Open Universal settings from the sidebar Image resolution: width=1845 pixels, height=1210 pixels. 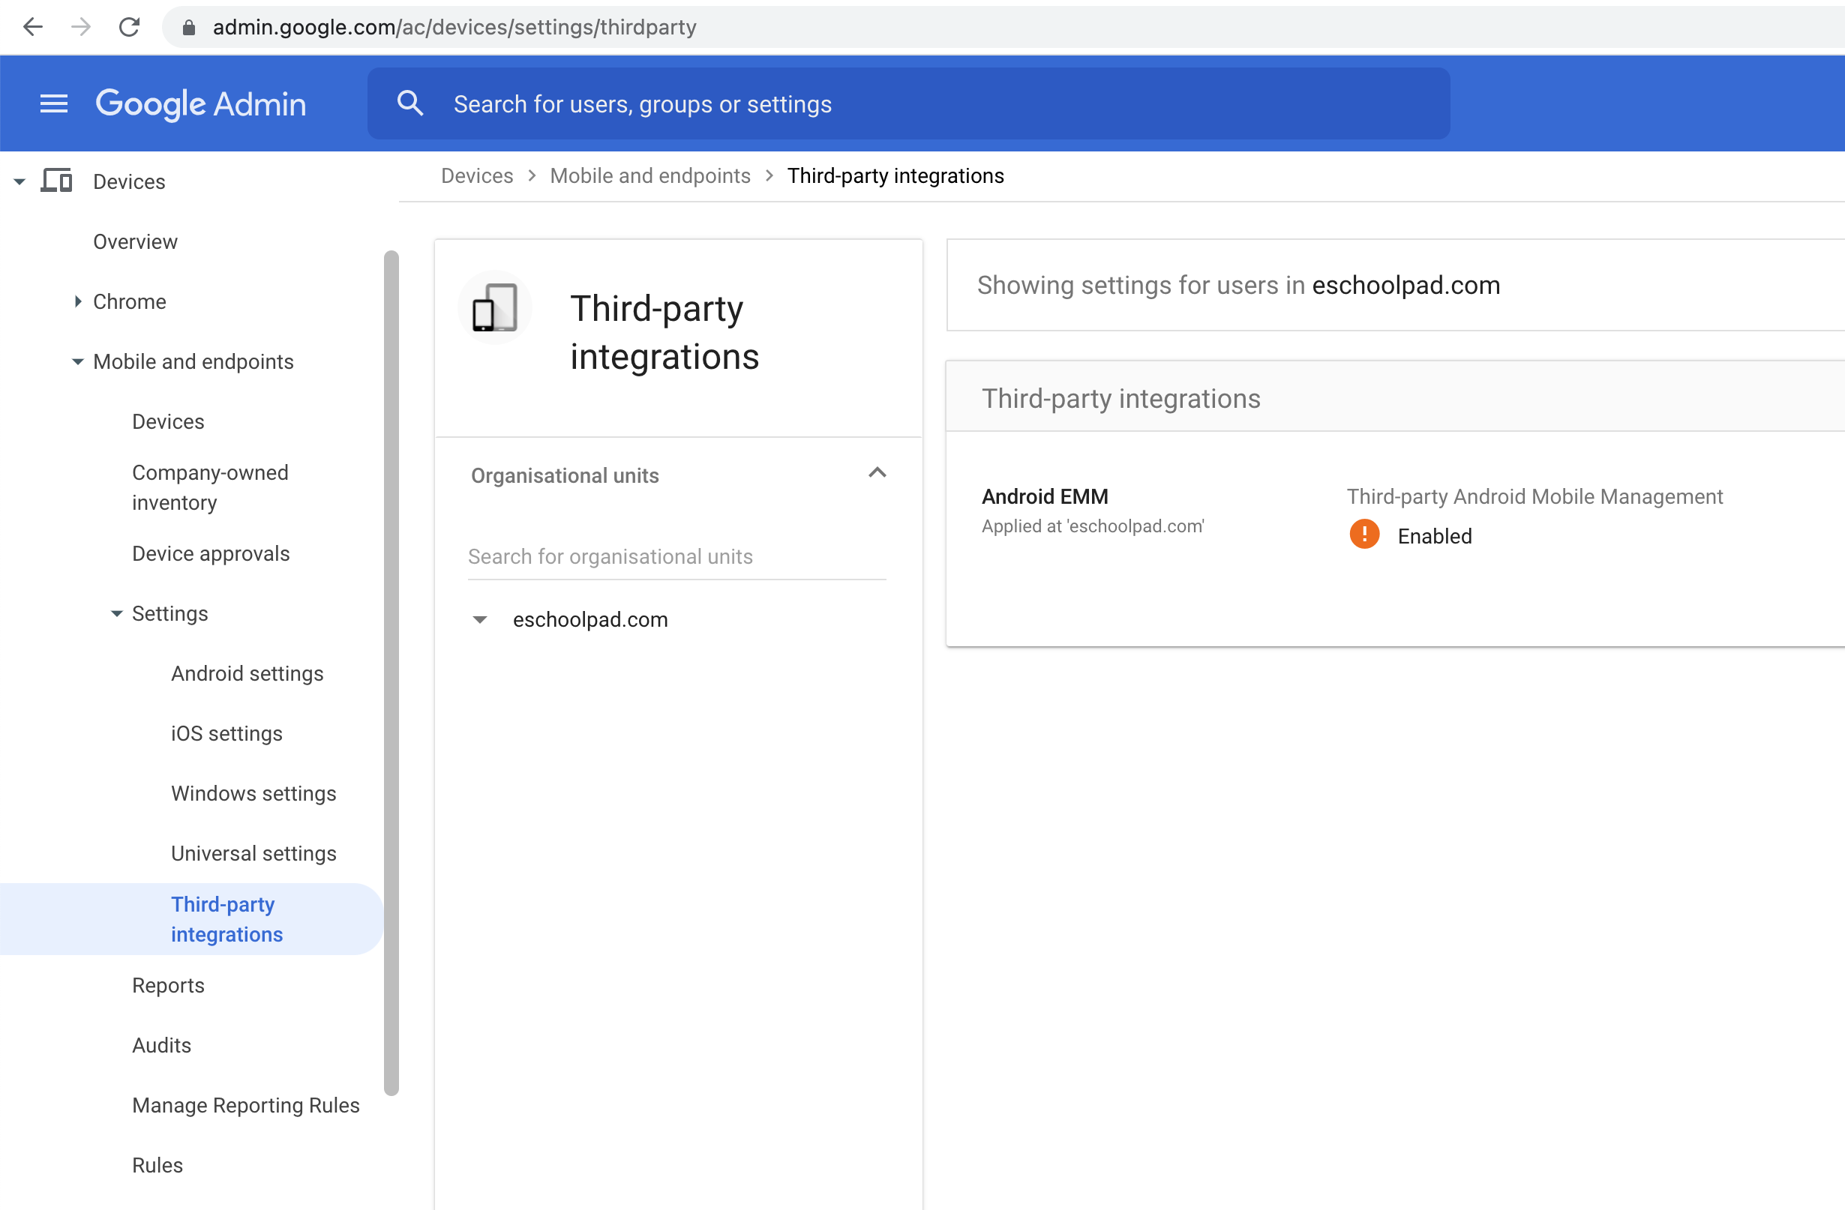pyautogui.click(x=253, y=853)
